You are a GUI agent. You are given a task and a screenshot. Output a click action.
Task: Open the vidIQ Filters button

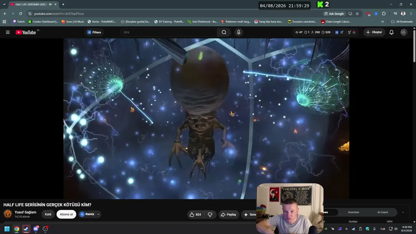click(x=94, y=32)
